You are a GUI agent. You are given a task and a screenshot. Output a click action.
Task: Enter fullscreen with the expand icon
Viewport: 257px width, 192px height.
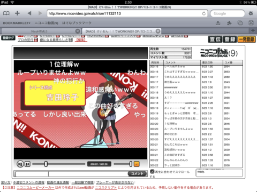pos(251,23)
